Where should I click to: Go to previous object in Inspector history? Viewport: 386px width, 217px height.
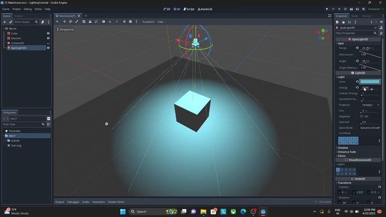click(372, 22)
